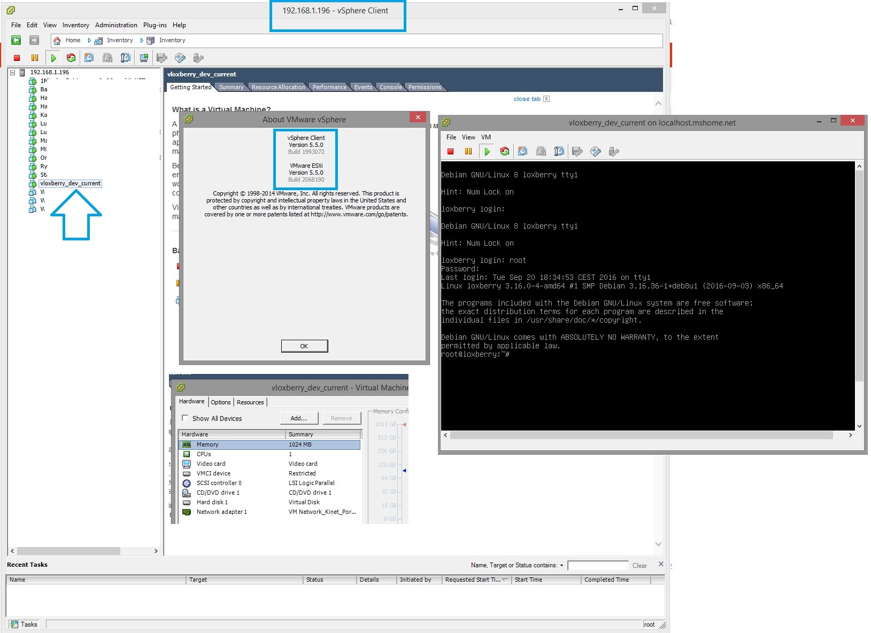Take snapshot from console window toolbar
This screenshot has width=871, height=633.
[x=523, y=151]
